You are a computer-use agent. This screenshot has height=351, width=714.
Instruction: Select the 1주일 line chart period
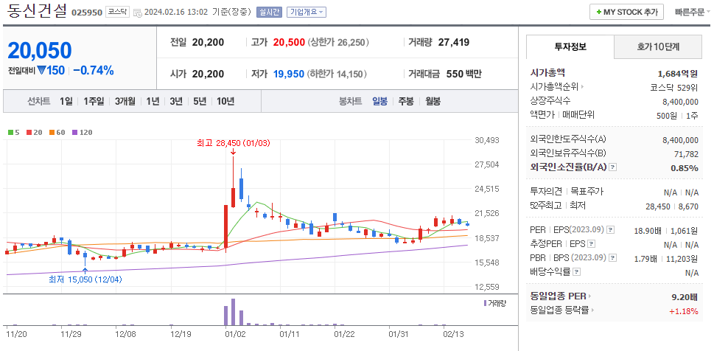click(x=94, y=101)
